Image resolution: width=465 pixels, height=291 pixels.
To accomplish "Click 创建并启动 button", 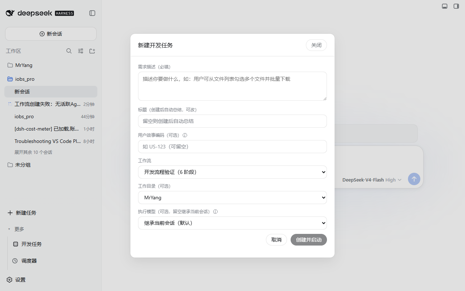I will click(309, 240).
